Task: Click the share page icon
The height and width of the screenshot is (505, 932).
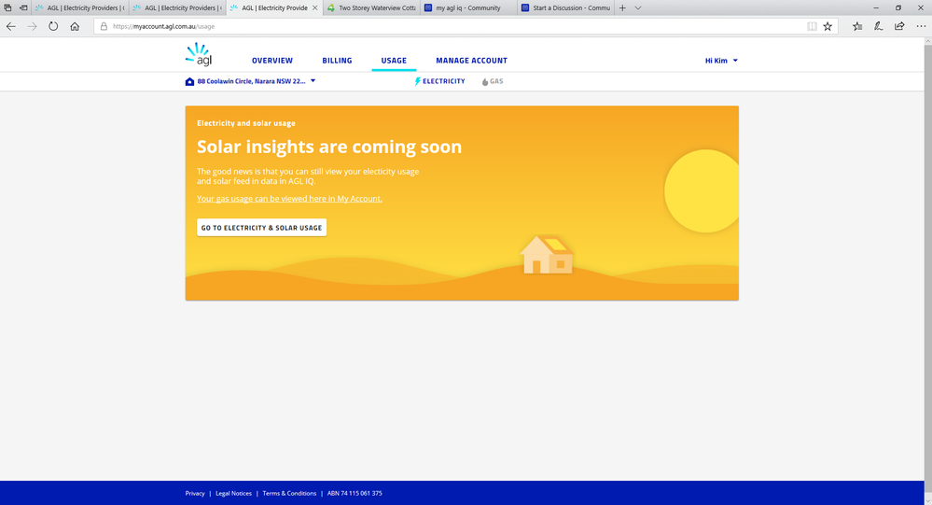Action: tap(899, 26)
